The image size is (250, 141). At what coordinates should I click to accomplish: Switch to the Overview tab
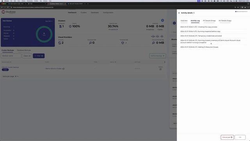point(184,21)
